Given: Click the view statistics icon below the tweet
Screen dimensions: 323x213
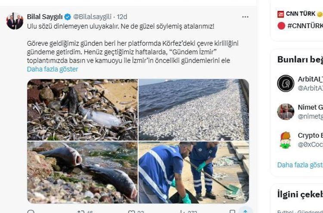Looking at the screenshot, I should [x=182, y=212].
